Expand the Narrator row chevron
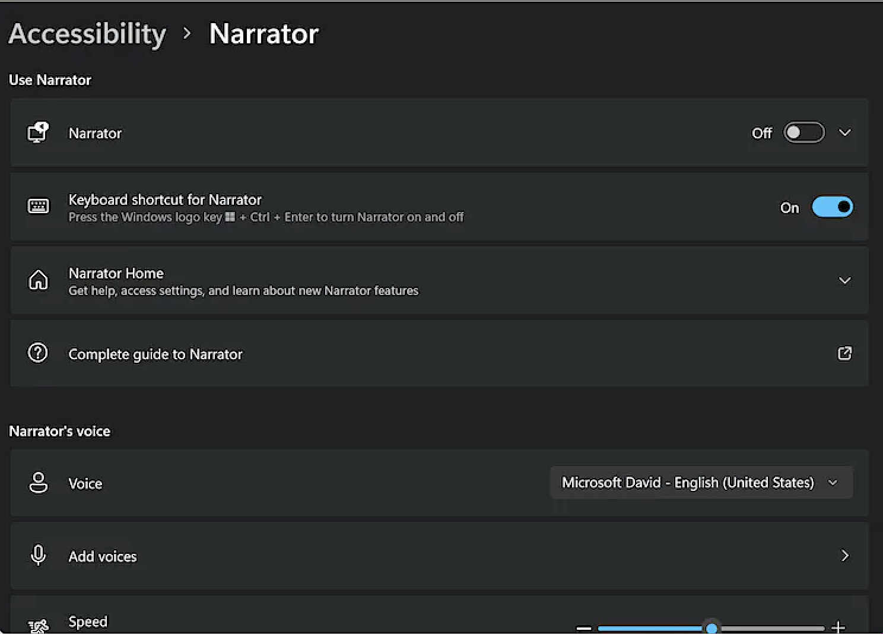The image size is (883, 634). click(844, 132)
